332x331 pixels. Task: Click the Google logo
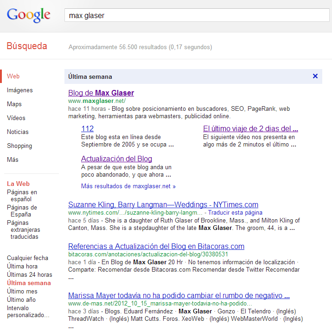[x=29, y=15]
